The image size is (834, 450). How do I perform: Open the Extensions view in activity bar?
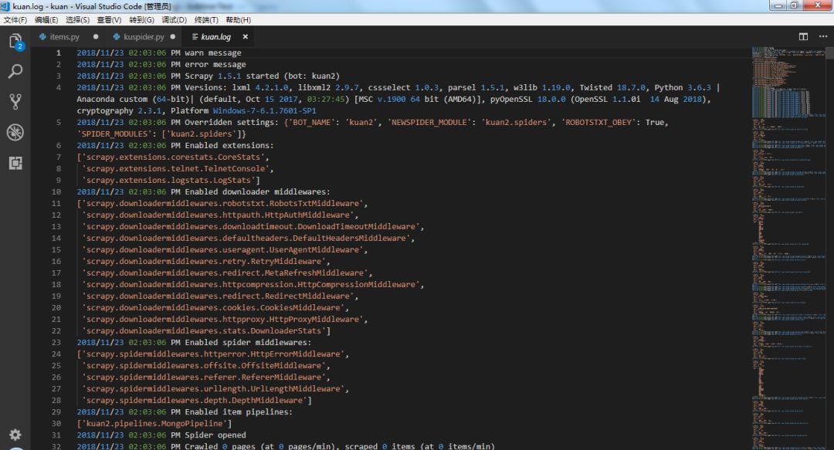(15, 163)
